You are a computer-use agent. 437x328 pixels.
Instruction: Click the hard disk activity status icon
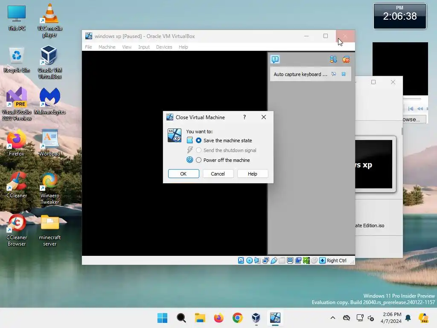pos(241,260)
